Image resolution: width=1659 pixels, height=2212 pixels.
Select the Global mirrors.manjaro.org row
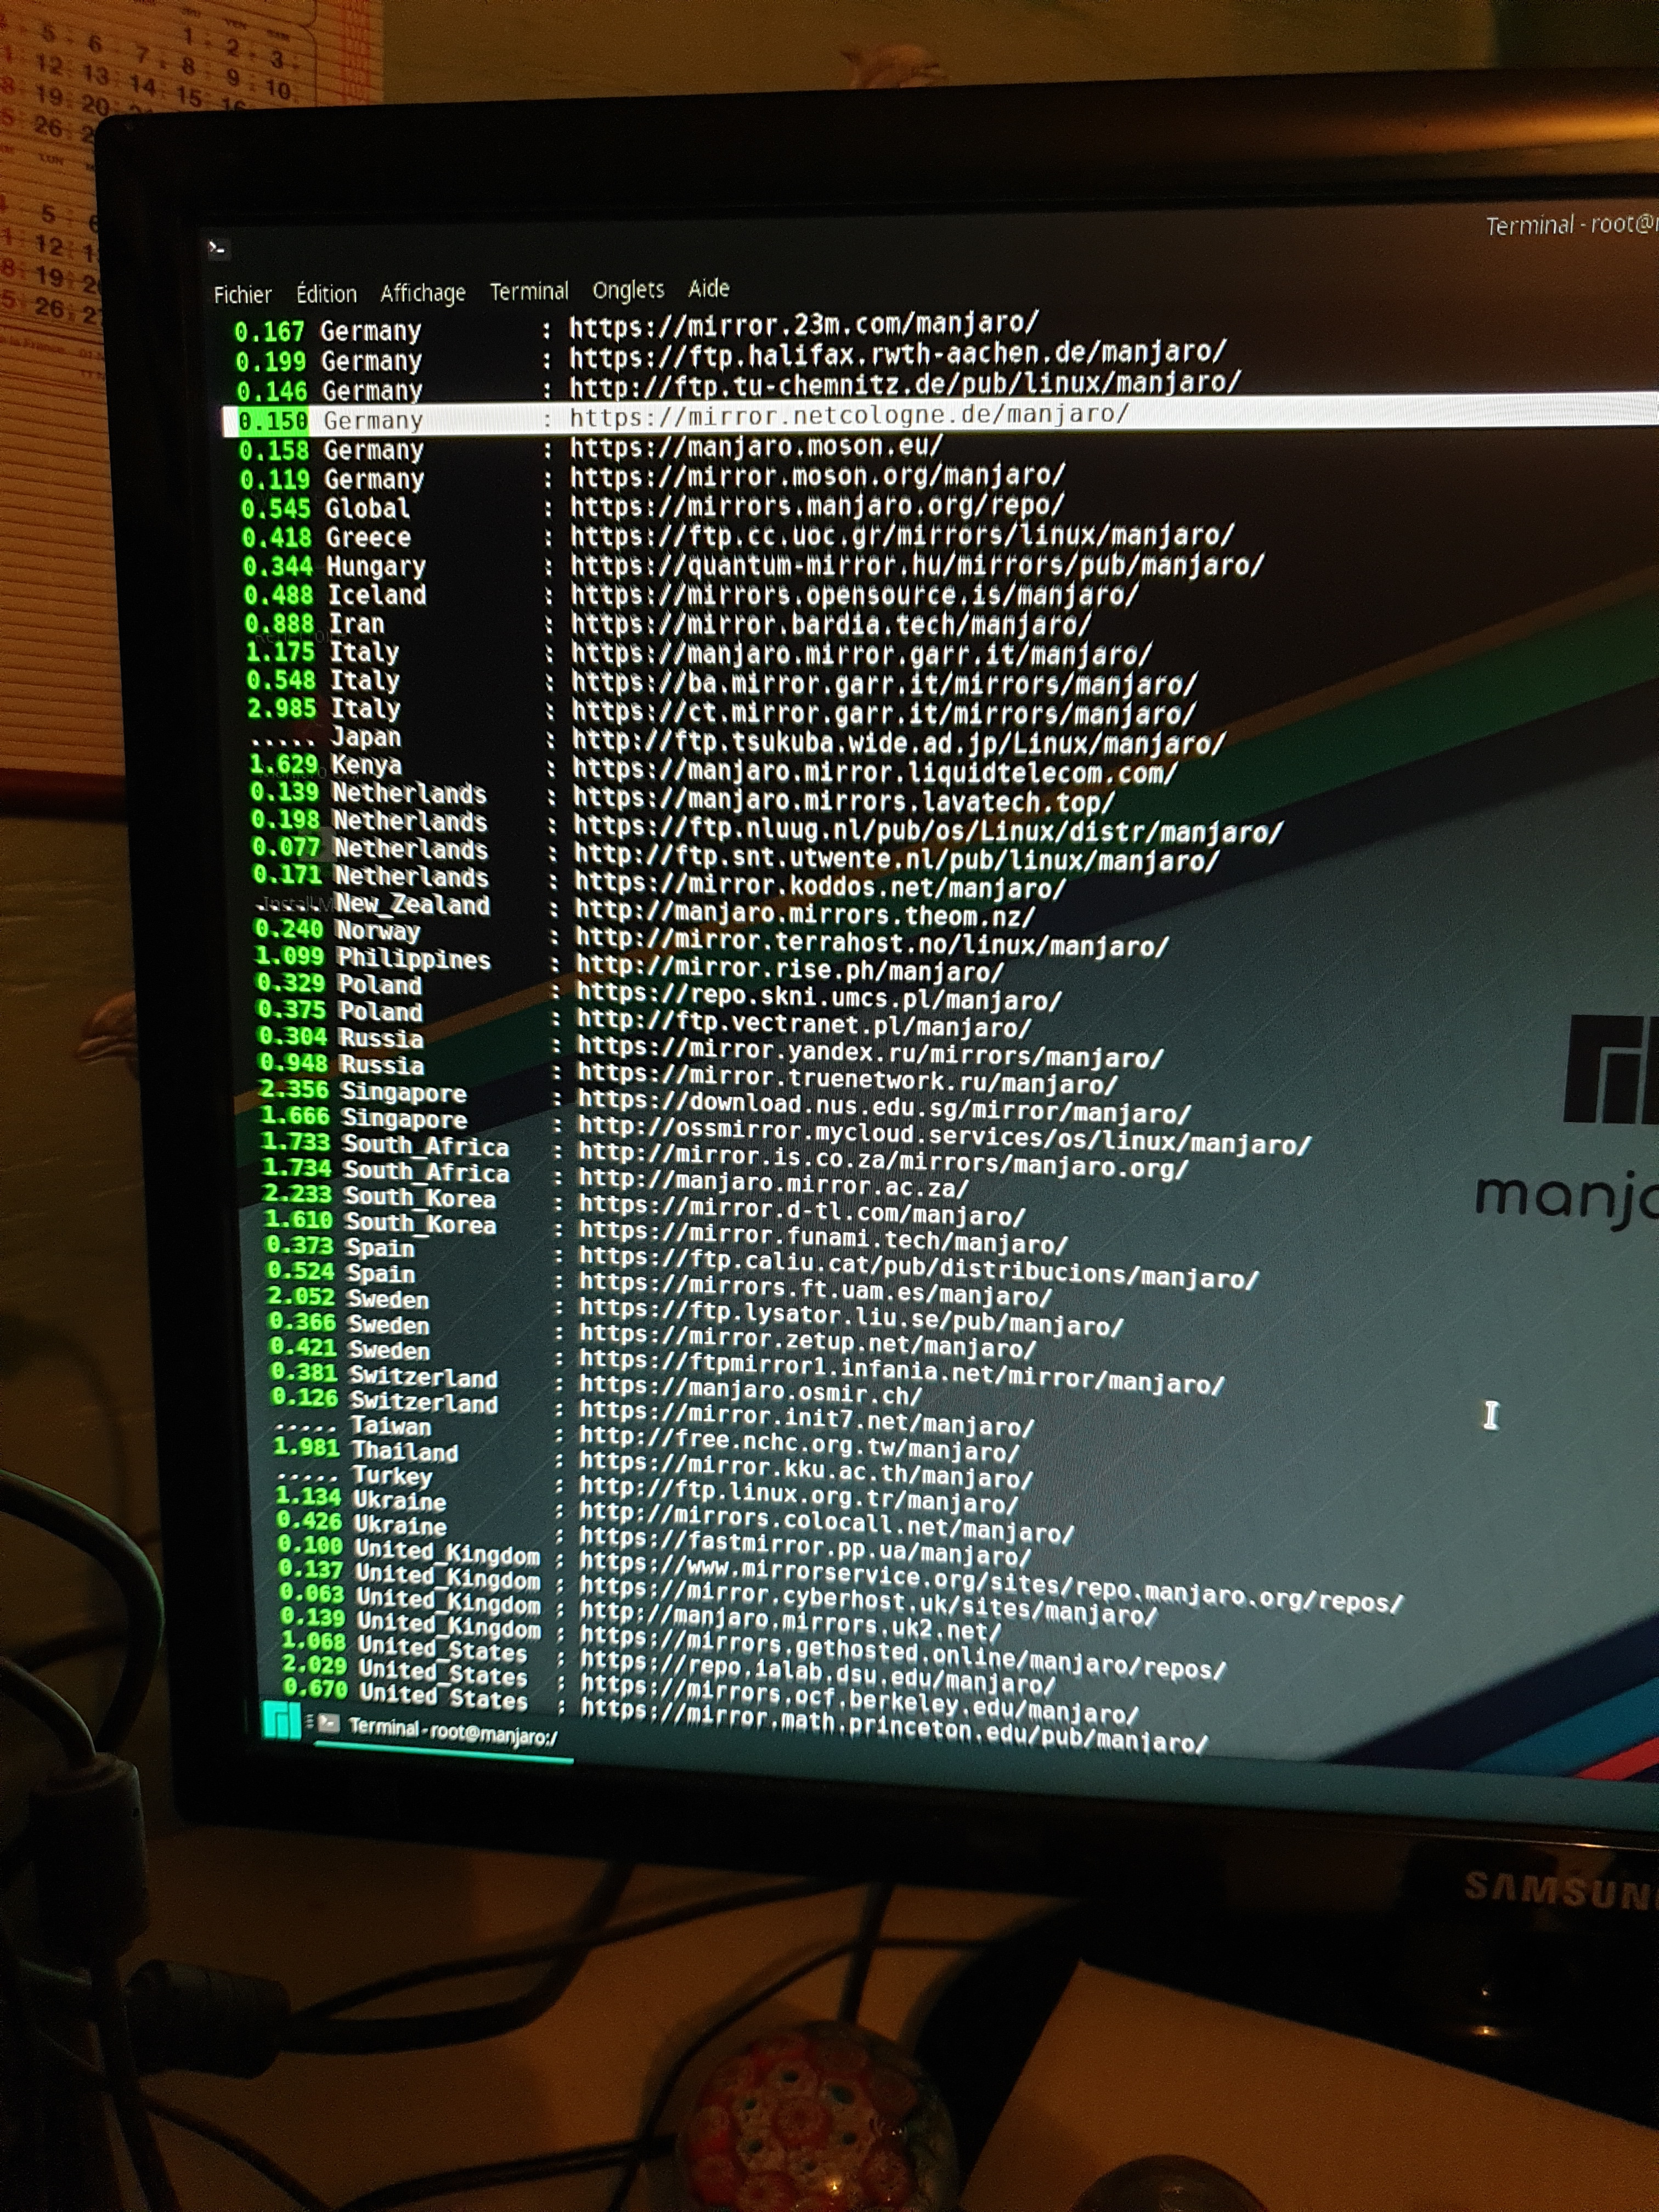click(815, 505)
